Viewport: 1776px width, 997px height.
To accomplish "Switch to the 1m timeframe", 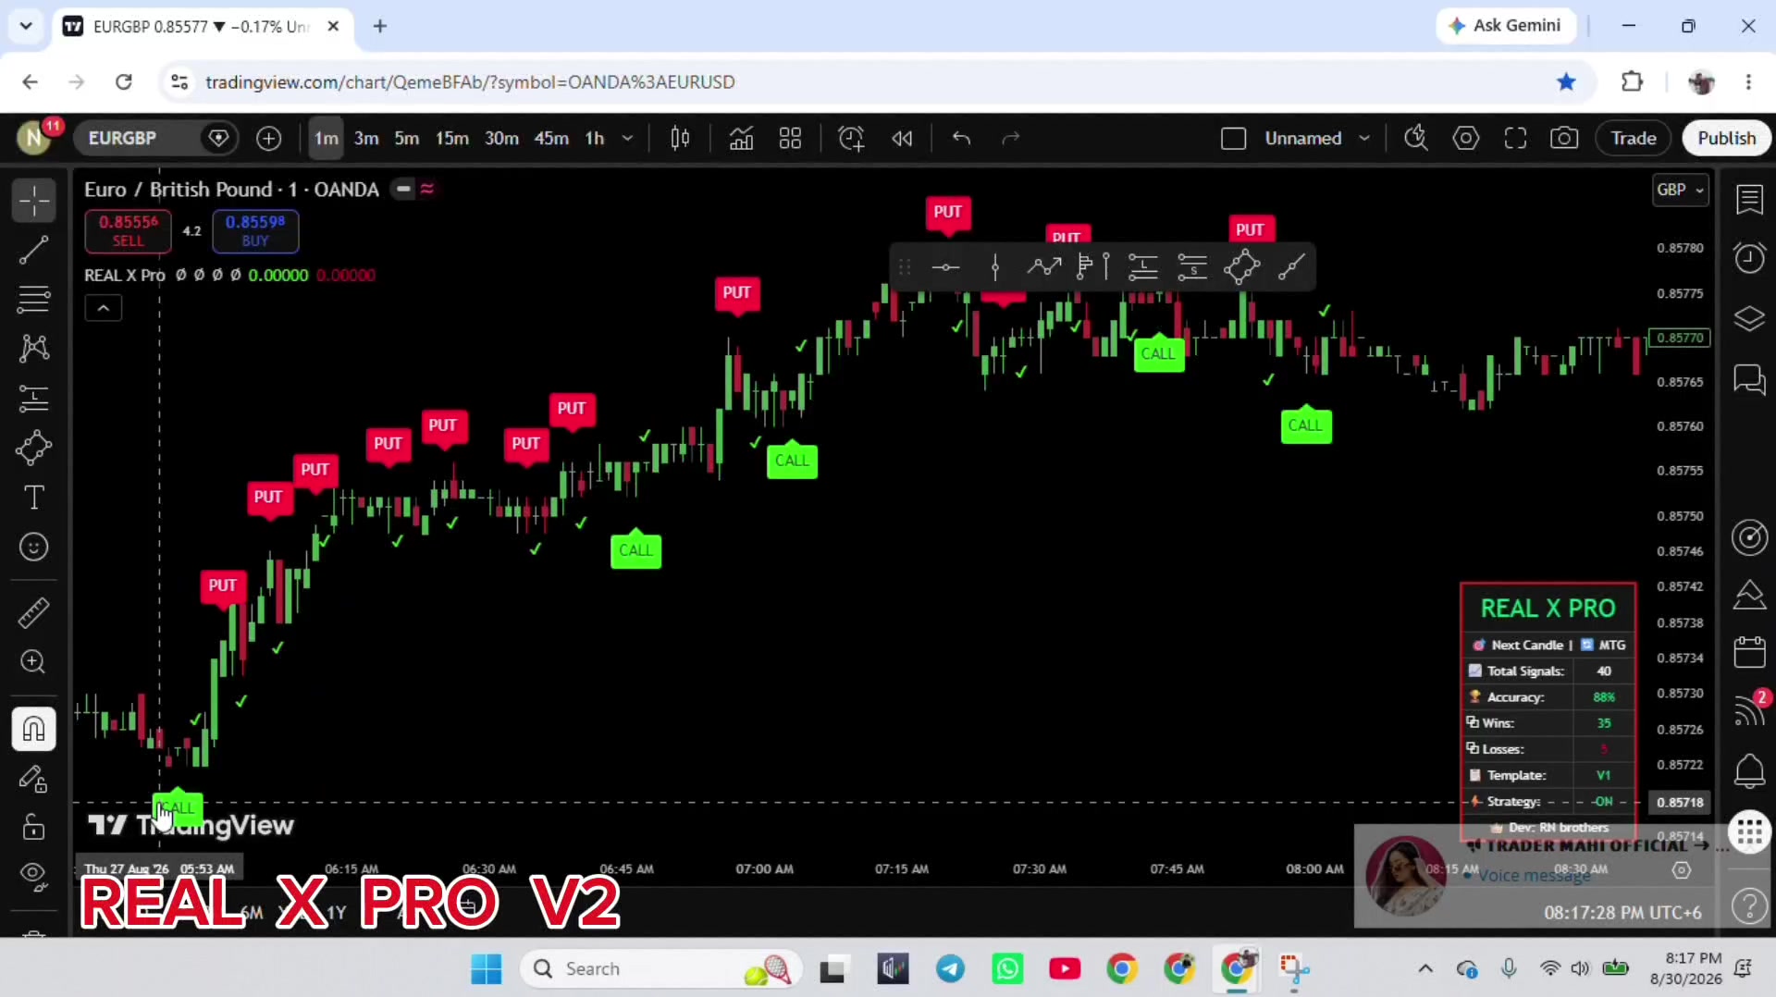I will click(327, 138).
